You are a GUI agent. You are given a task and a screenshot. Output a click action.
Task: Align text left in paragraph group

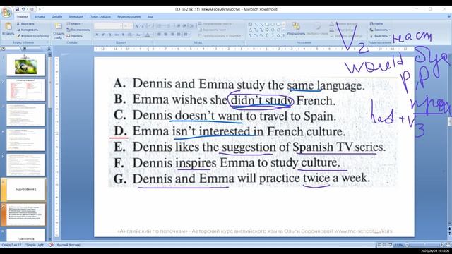tap(159, 35)
